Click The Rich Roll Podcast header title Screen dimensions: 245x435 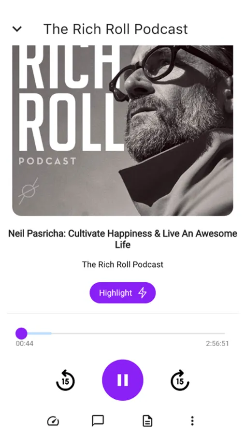(x=115, y=29)
